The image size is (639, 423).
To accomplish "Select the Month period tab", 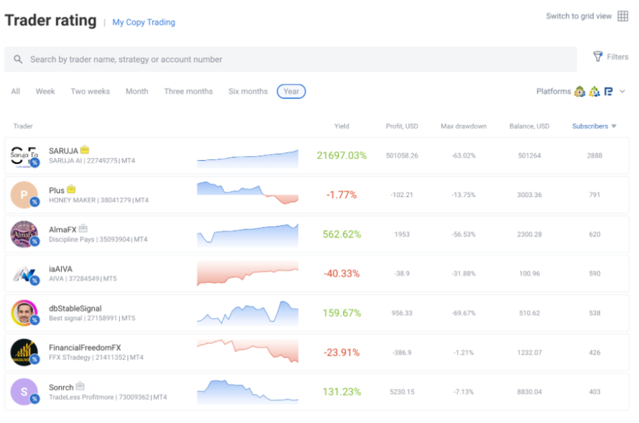I will 137,91.
